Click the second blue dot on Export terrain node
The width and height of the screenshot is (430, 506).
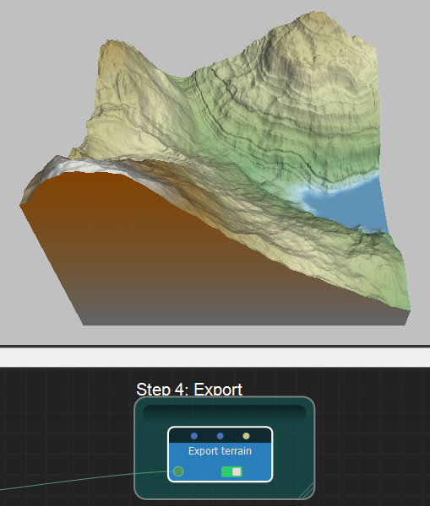(220, 436)
